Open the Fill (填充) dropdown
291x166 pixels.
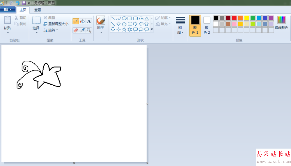coord(163,24)
